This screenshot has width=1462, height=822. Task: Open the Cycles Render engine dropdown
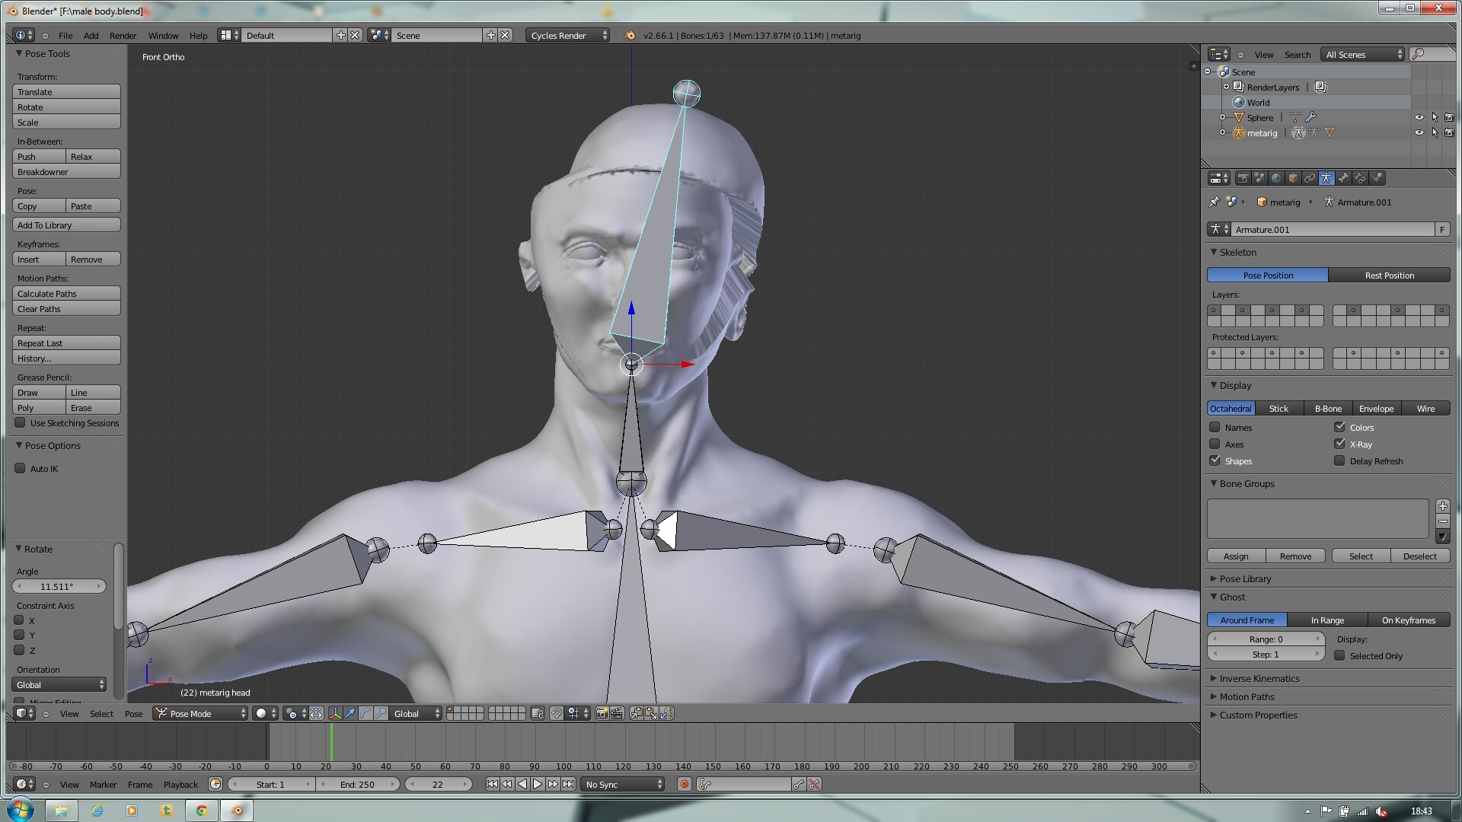[x=567, y=35]
